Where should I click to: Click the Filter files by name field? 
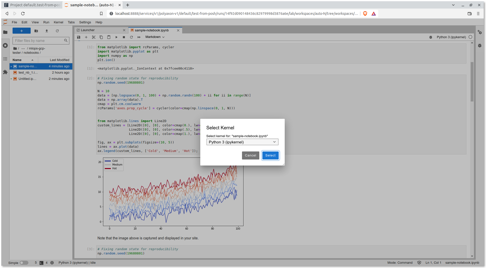point(41,41)
